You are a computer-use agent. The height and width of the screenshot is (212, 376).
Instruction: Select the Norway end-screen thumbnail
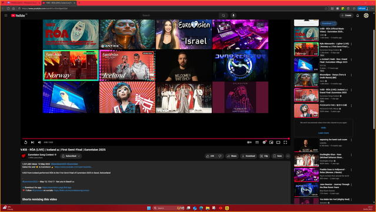(x=71, y=65)
